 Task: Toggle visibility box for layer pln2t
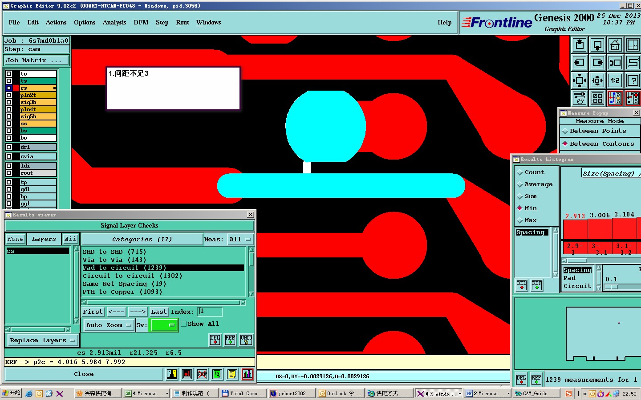pos(9,95)
